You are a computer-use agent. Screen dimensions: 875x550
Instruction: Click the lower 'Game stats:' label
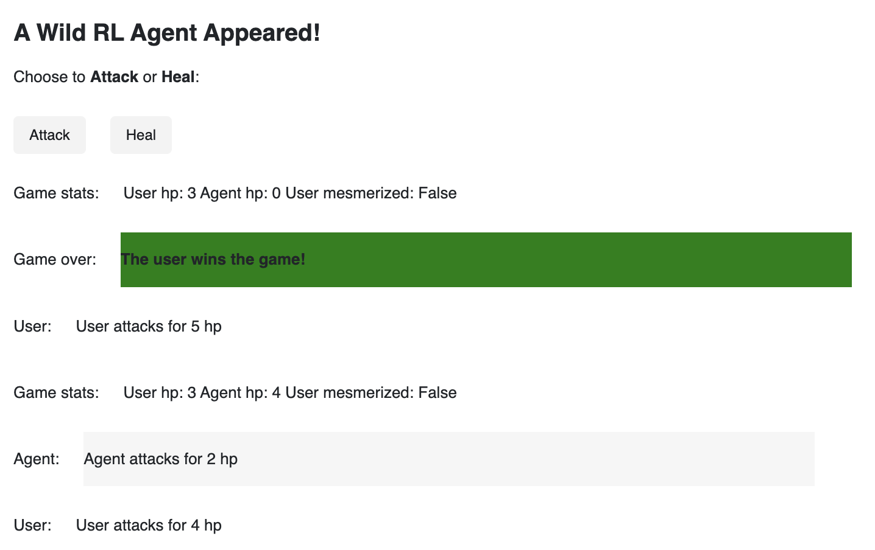56,393
